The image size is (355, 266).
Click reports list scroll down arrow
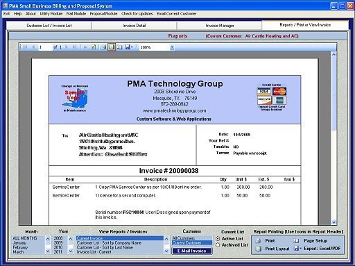pos(166,251)
